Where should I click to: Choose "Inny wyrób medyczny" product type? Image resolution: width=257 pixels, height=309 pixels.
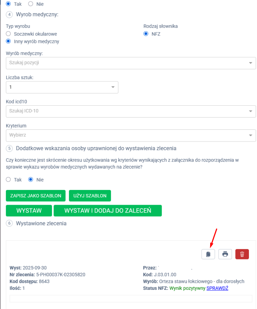(8, 41)
